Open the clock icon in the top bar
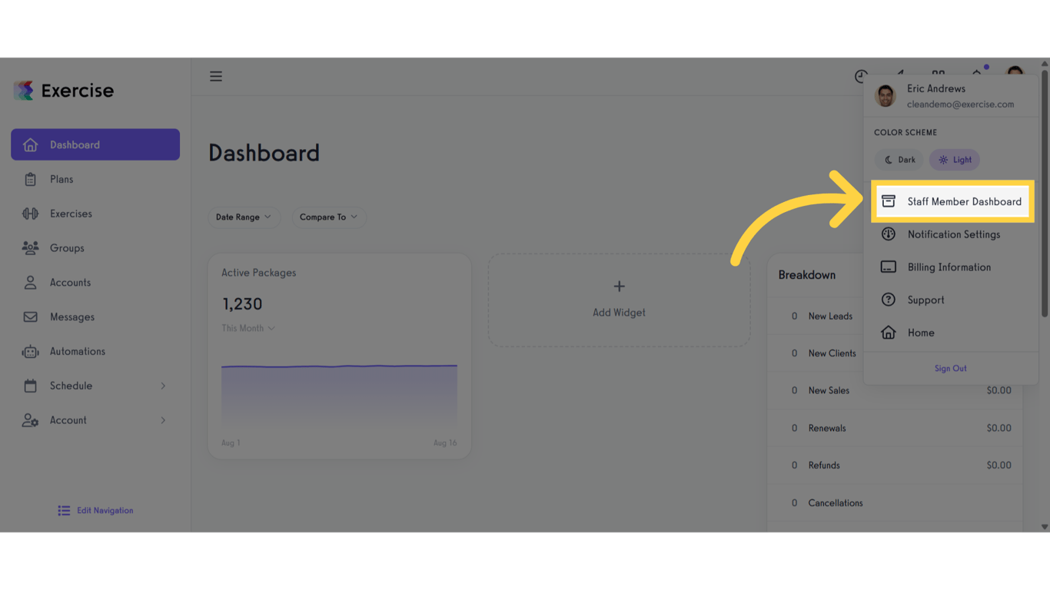1050x590 pixels. point(861,76)
